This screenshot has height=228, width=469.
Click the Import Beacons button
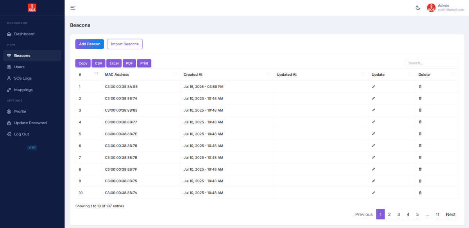(125, 44)
